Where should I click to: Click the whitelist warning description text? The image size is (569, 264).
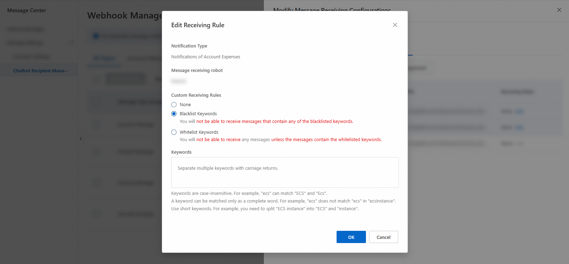[x=281, y=140]
